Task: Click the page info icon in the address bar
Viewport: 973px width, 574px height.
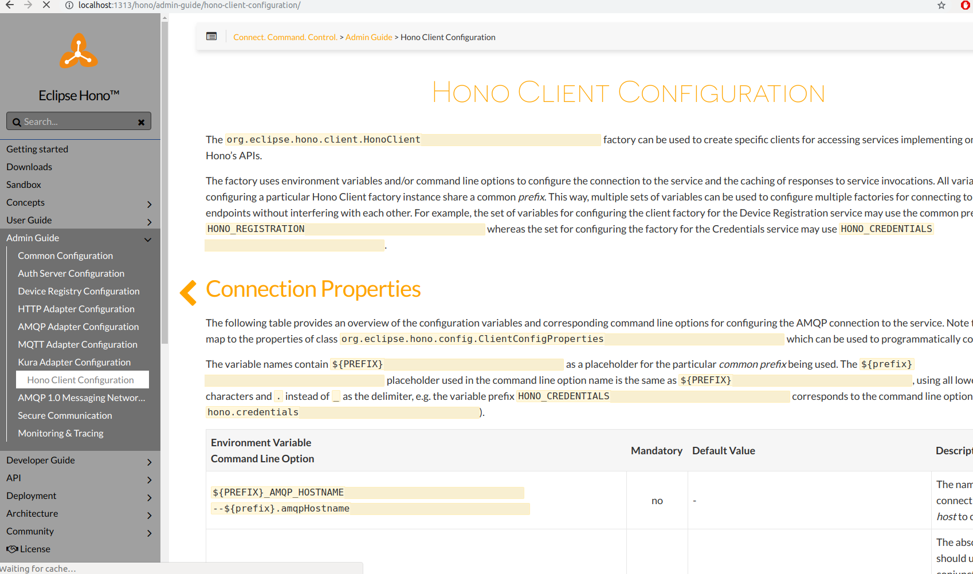Action: coord(68,5)
